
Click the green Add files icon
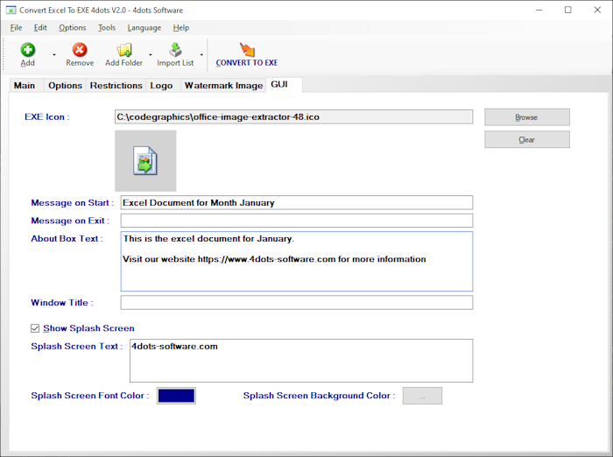(x=28, y=50)
